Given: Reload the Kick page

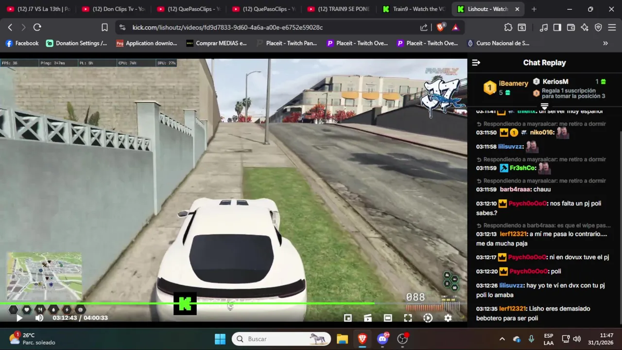Looking at the screenshot, I should [37, 28].
